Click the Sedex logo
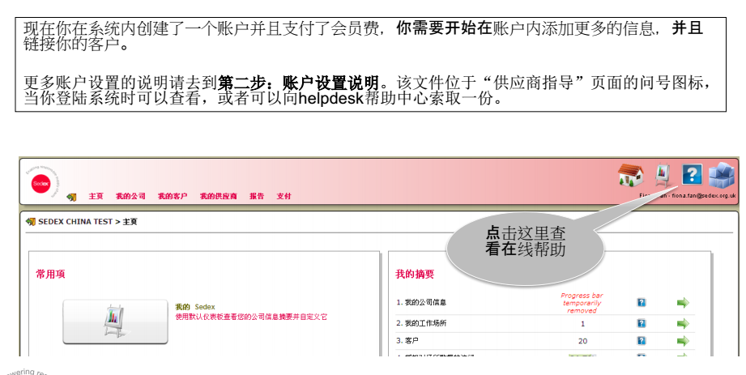The image size is (746, 375). pyautogui.click(x=41, y=184)
